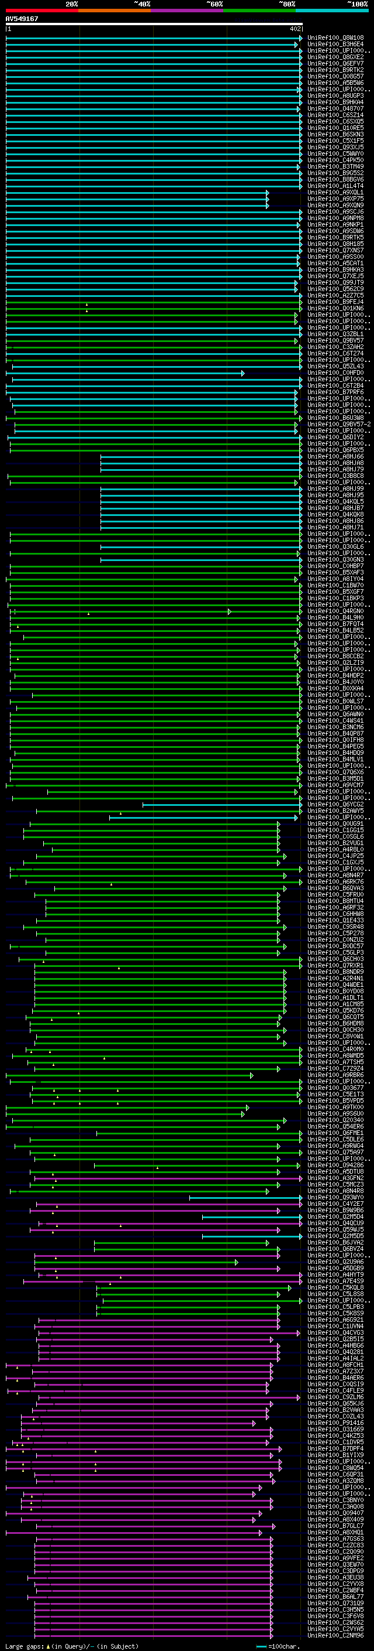
Task: Click the UniRef100_B6SKN3 label
Action: point(335,134)
